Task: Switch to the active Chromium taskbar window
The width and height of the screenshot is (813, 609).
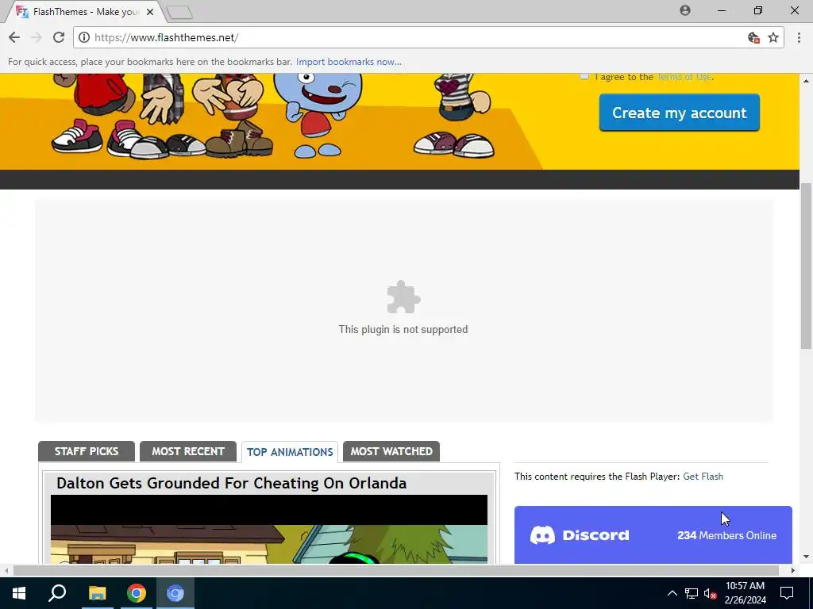Action: [175, 593]
